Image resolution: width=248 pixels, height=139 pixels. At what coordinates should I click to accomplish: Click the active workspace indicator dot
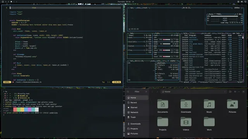click(x=11, y=2)
